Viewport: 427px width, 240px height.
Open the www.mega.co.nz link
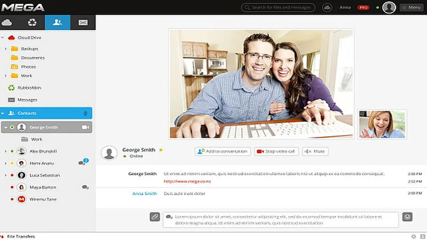coord(187,182)
